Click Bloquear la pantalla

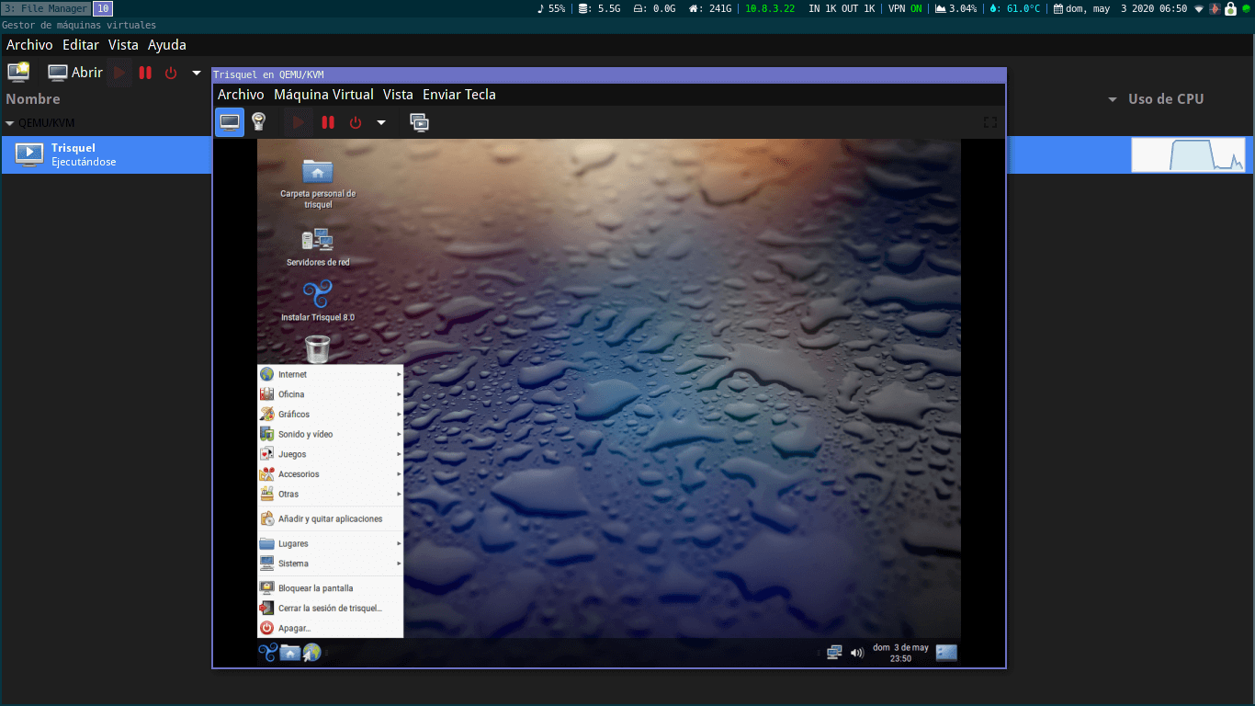point(331,588)
